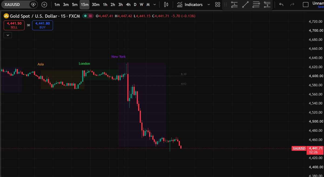Click the Asia session label
The image size is (324, 177).
tap(40, 64)
